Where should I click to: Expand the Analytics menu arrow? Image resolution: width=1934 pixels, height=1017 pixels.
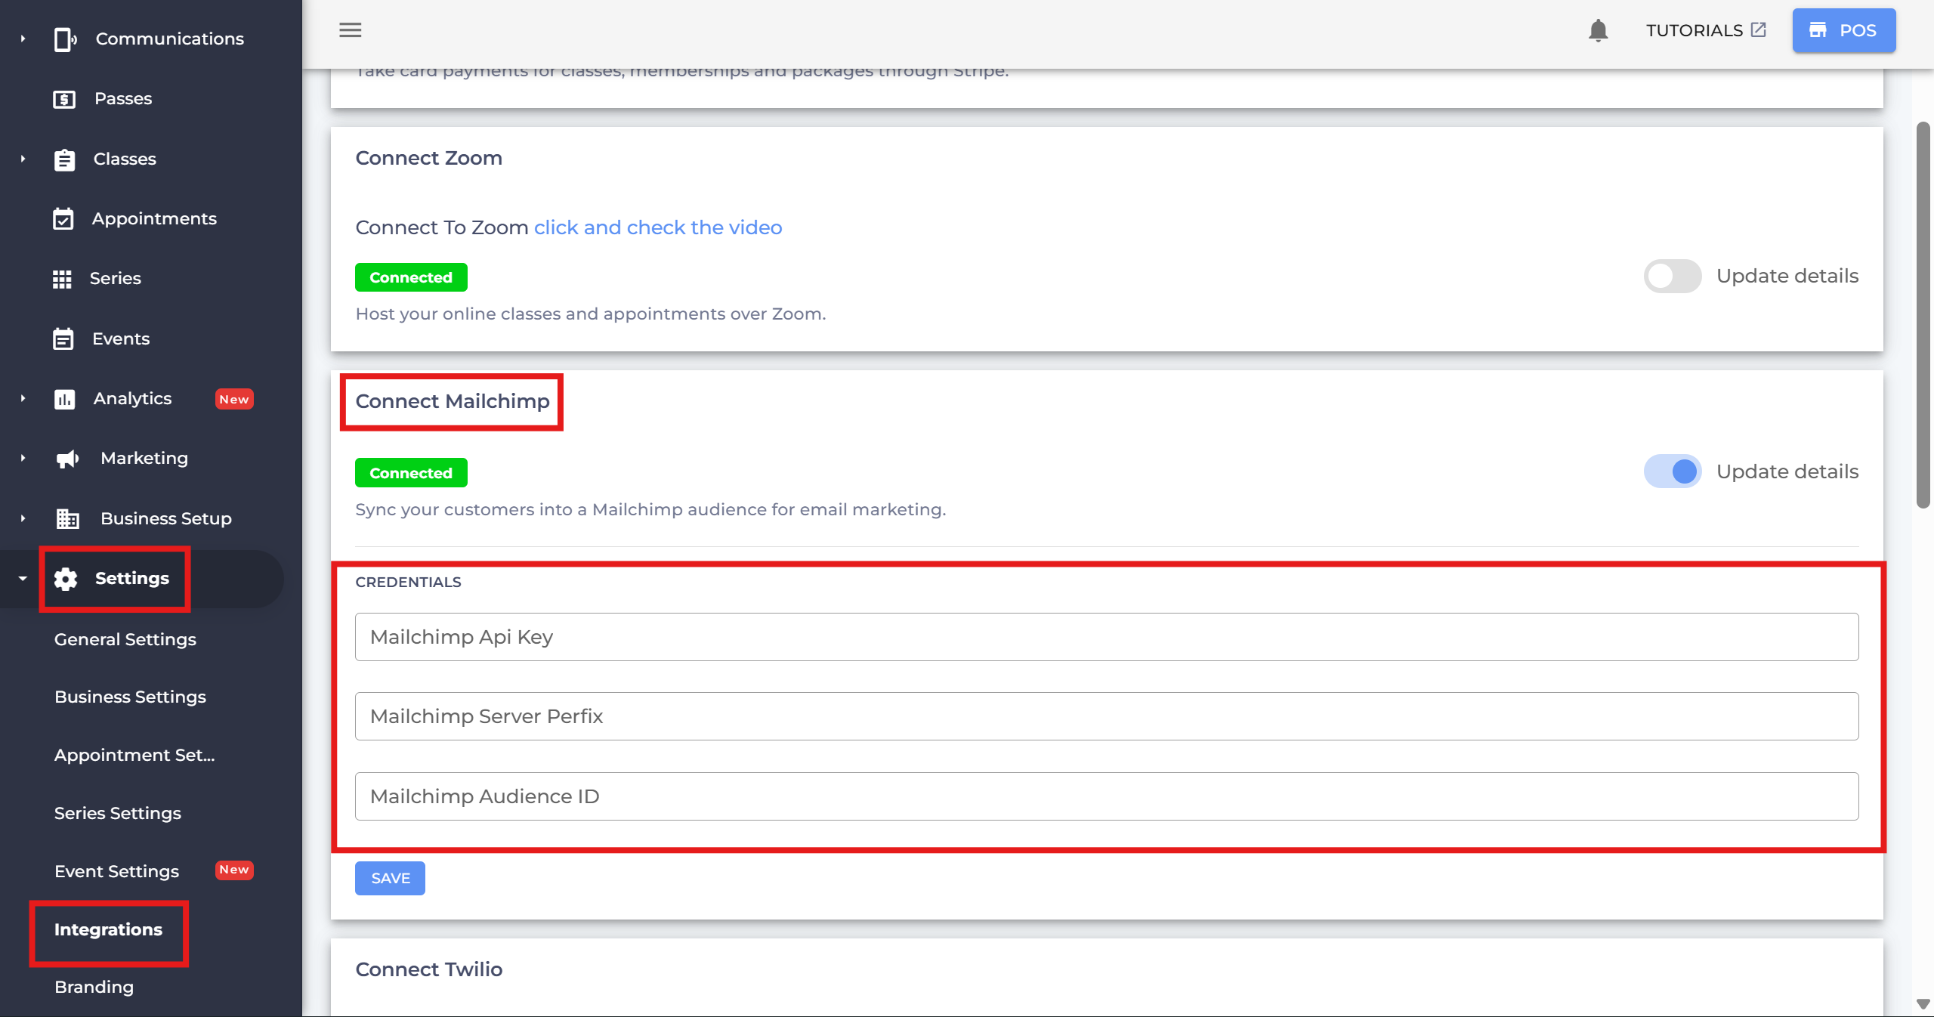[23, 398]
